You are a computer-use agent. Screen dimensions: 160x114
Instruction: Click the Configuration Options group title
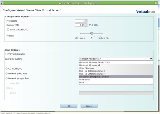pos(17,16)
